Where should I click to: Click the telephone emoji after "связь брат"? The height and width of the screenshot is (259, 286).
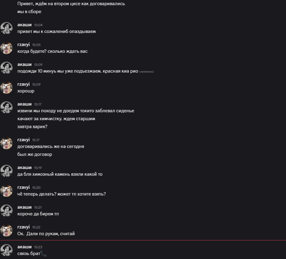43,254
